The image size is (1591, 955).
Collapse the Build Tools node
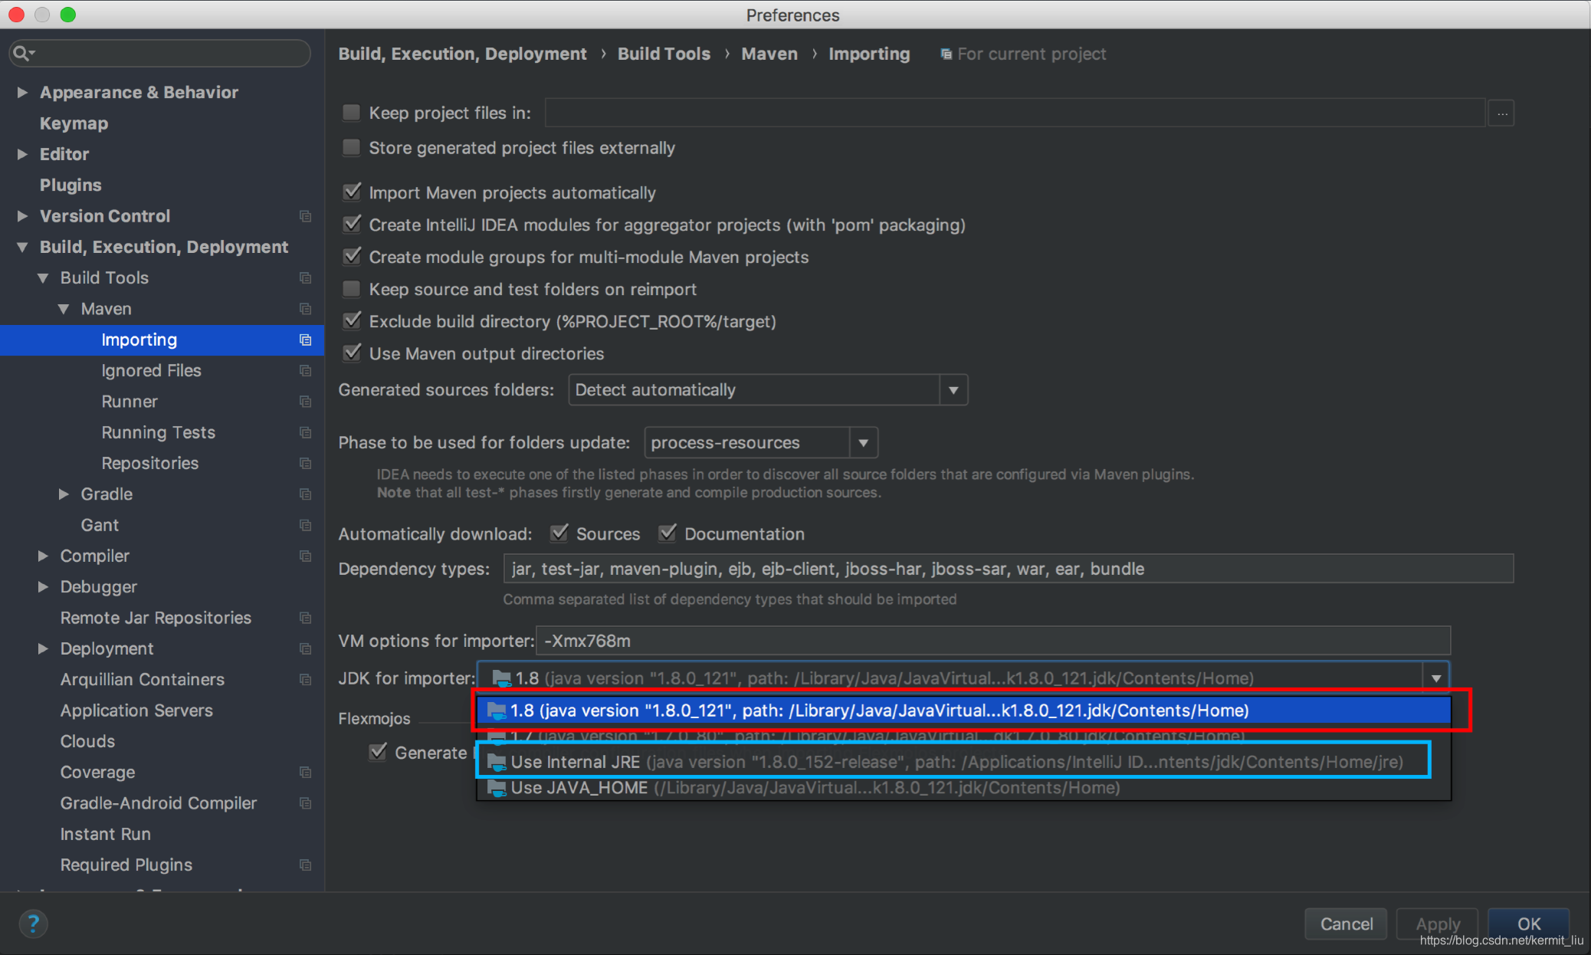click(x=43, y=277)
